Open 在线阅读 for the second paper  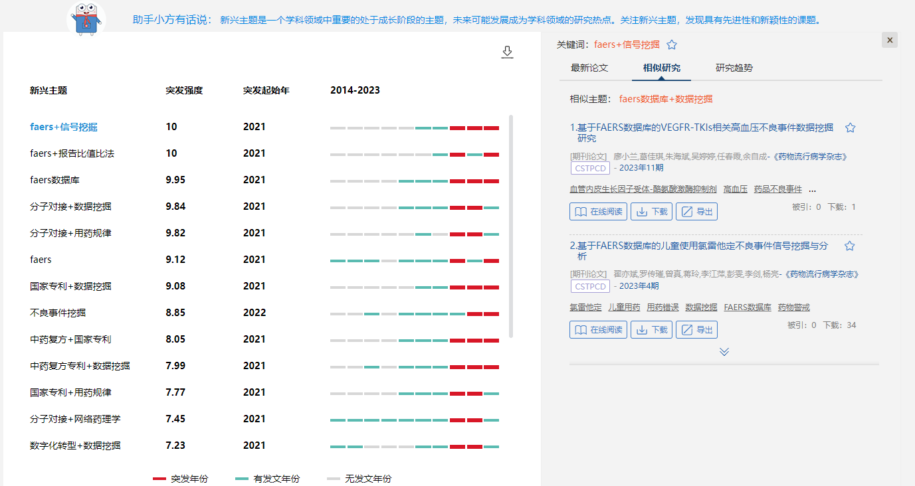(x=597, y=329)
